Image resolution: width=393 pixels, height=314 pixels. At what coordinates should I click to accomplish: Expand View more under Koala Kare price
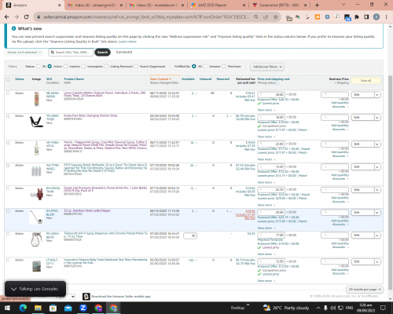coord(266,137)
